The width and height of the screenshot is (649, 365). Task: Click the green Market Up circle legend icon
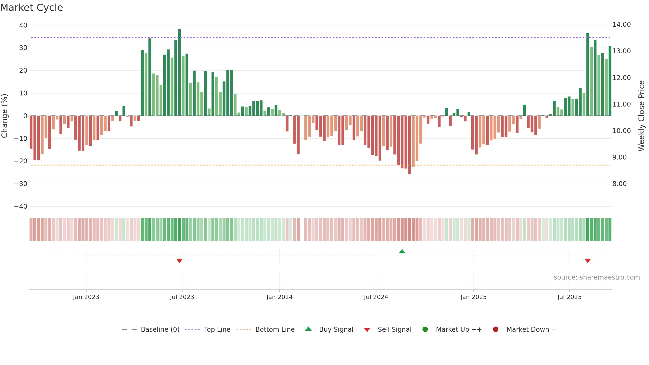tap(425, 329)
